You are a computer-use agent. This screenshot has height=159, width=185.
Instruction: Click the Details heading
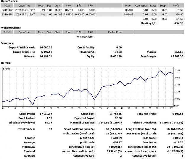6,63
